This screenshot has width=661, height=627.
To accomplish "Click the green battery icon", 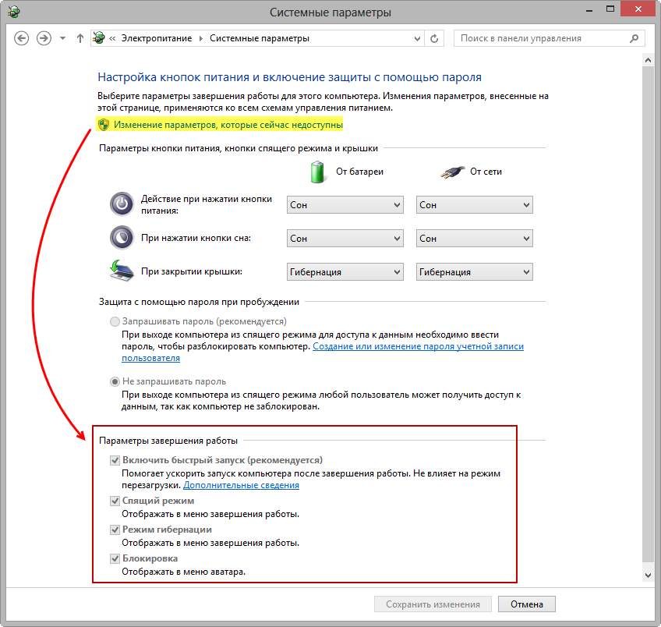I will click(x=317, y=172).
